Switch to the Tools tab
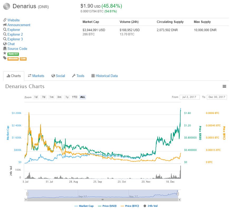Image resolution: width=232 pixels, height=210 pixels. click(78, 76)
